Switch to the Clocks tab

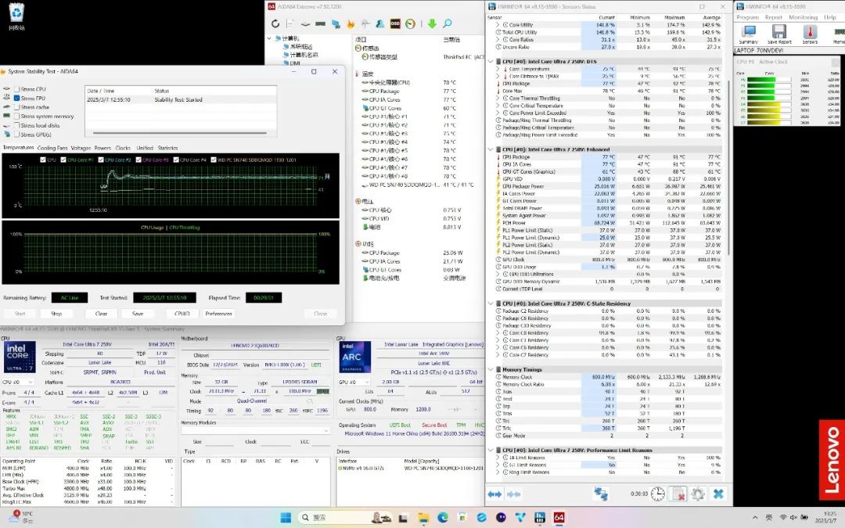click(x=123, y=148)
